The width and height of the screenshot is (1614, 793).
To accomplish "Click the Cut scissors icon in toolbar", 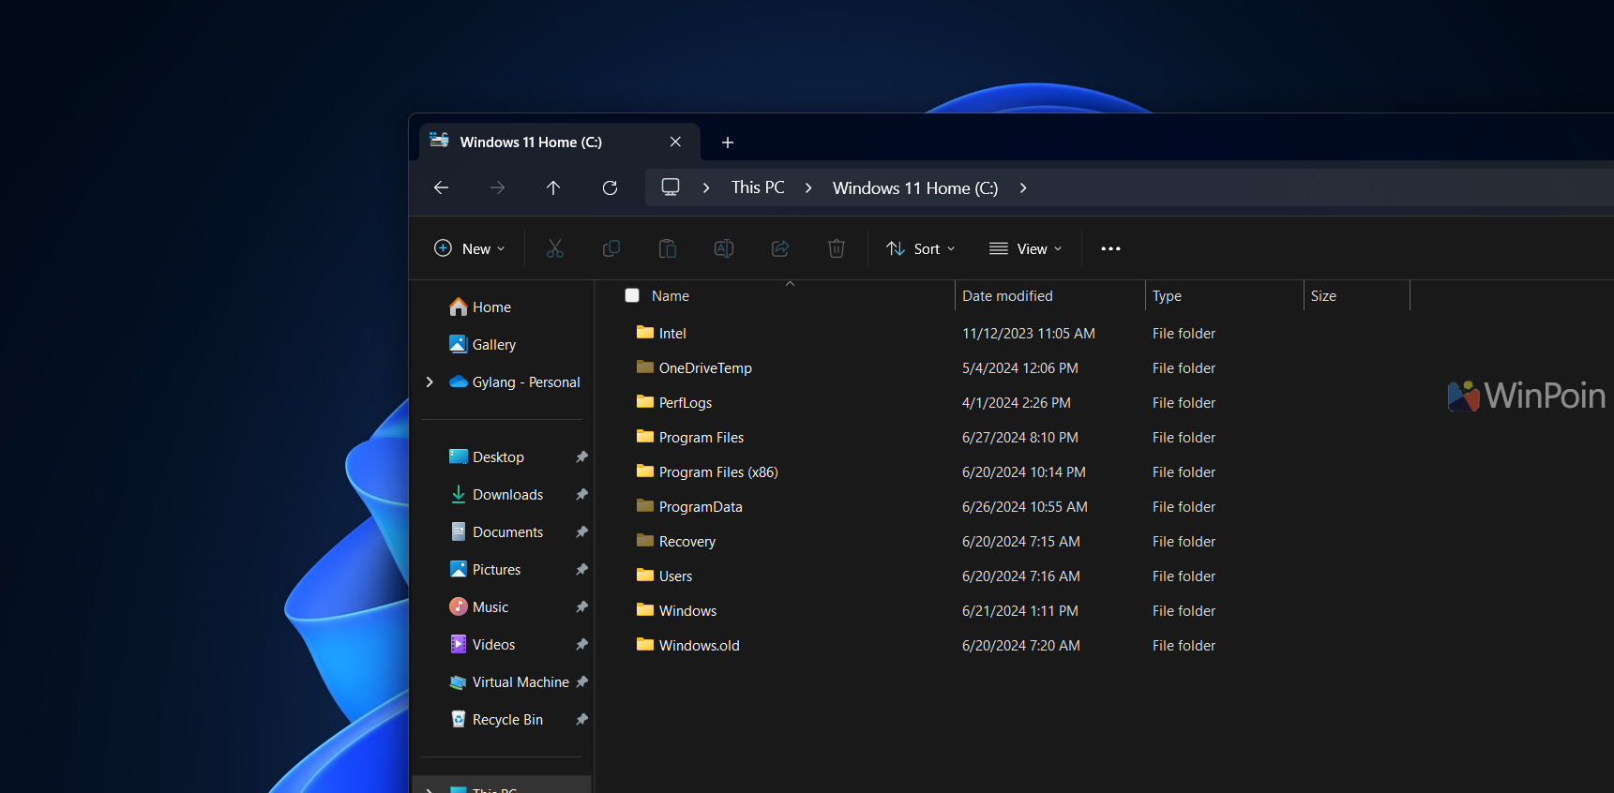I will (555, 248).
